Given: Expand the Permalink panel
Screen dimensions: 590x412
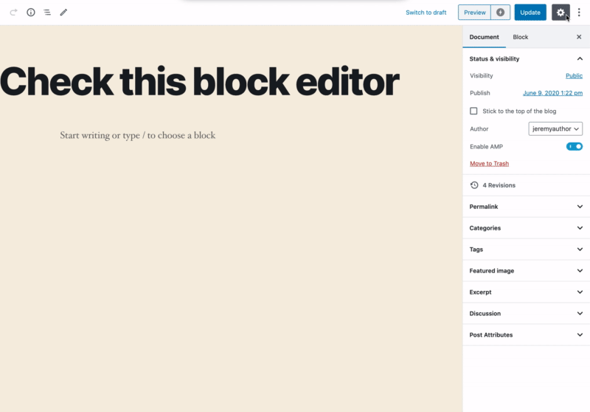Looking at the screenshot, I should click(x=526, y=207).
